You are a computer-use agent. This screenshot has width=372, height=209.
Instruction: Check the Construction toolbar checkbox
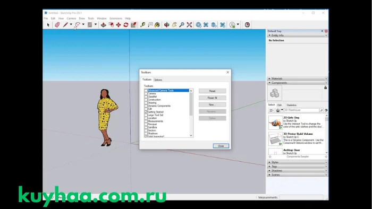point(146,100)
